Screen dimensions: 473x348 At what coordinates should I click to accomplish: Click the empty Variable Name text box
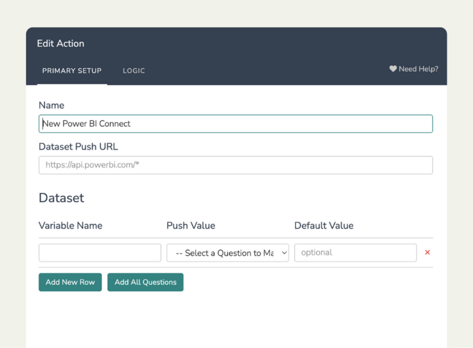100,253
